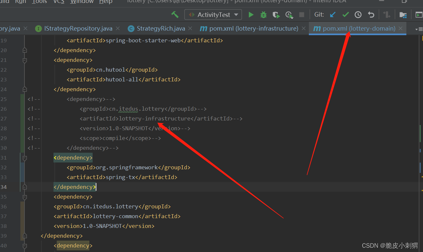423x252 pixels.
Task: Debug ActivityTest using the bug icon
Action: 264,14
